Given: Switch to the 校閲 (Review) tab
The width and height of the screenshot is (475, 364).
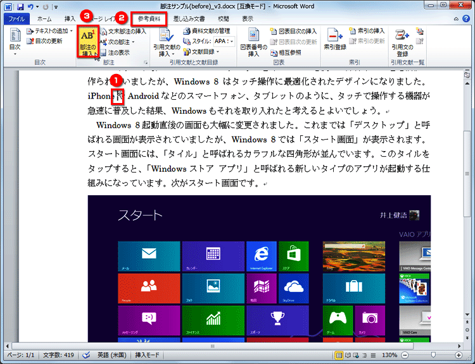Looking at the screenshot, I should pos(224,19).
